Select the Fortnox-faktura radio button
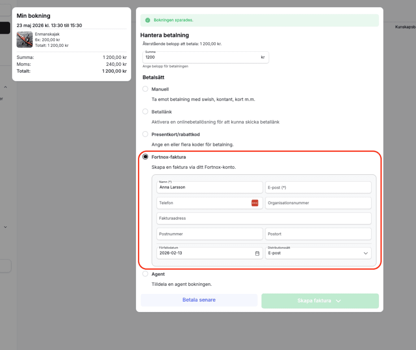 click(145, 157)
